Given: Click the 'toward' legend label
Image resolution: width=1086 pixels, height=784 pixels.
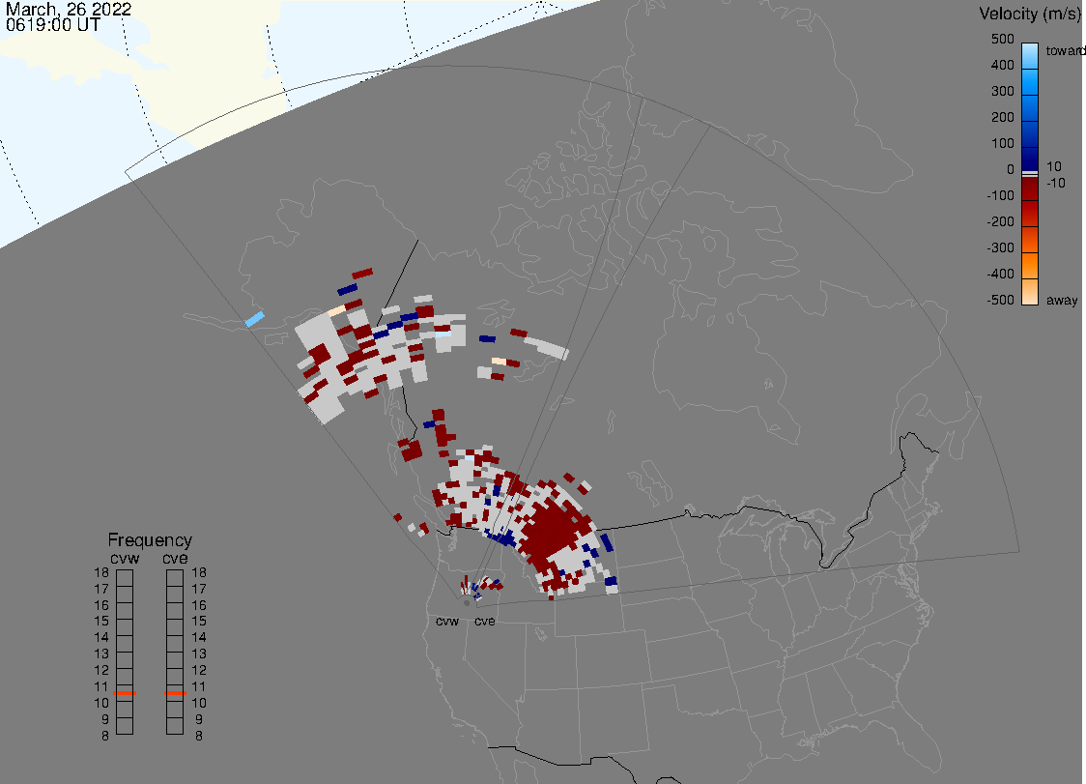Looking at the screenshot, I should [x=1065, y=50].
